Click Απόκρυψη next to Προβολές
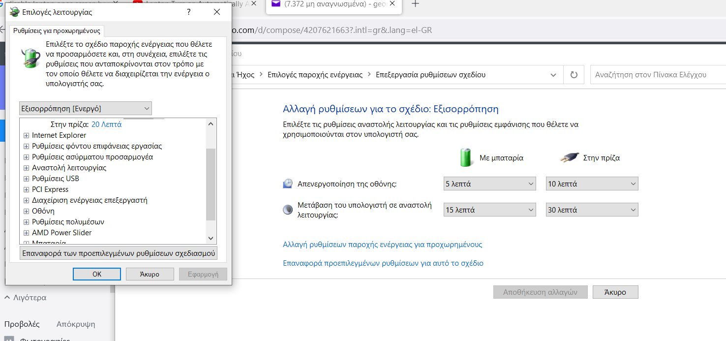This screenshot has width=726, height=341. (76, 324)
